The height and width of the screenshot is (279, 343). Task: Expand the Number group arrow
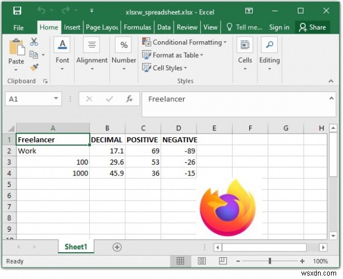pos(124,69)
